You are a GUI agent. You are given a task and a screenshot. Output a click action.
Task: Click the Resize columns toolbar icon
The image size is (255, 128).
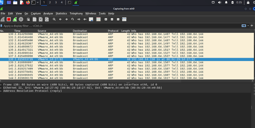124,19
